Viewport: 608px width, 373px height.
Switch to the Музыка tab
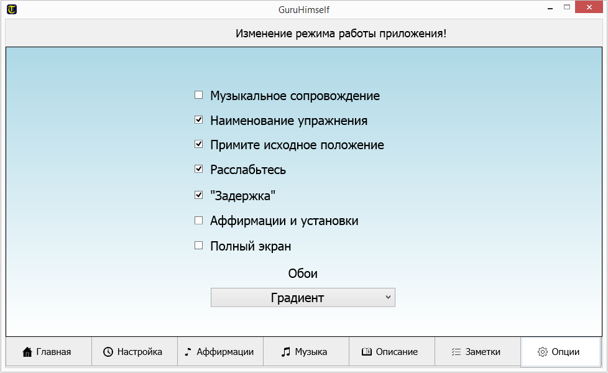coord(306,352)
